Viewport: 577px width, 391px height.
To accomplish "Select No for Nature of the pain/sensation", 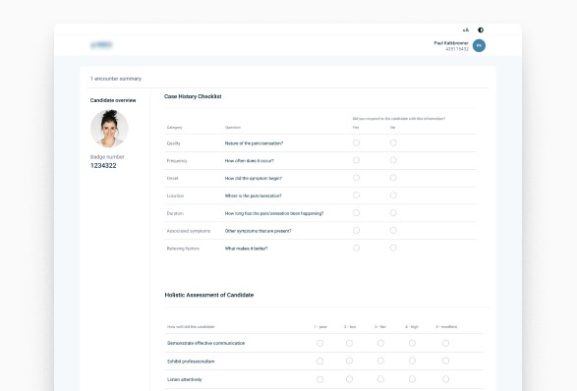I will (393, 142).
